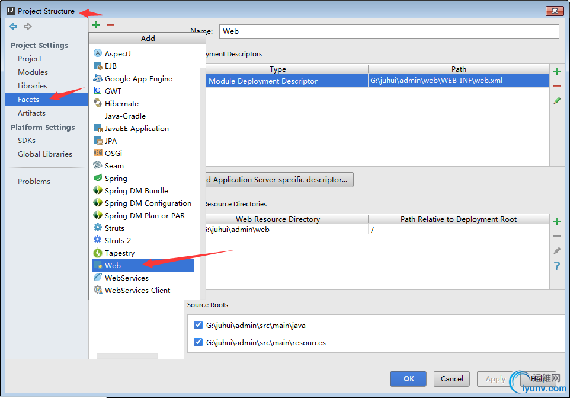Select JPA facet entry
This screenshot has width=570, height=398.
tap(143, 141)
